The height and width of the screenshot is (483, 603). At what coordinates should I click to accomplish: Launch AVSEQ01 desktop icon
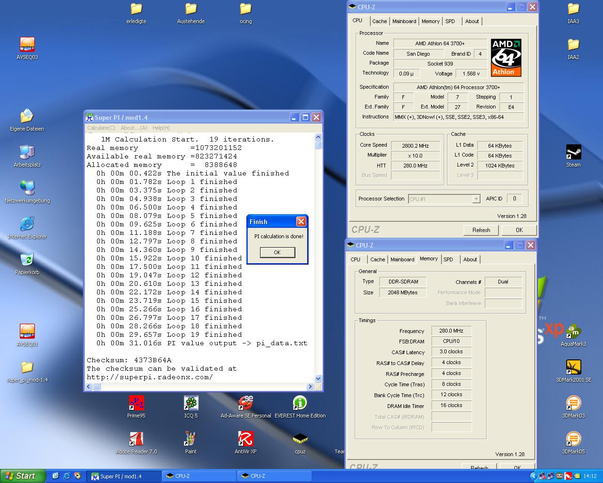tap(27, 335)
